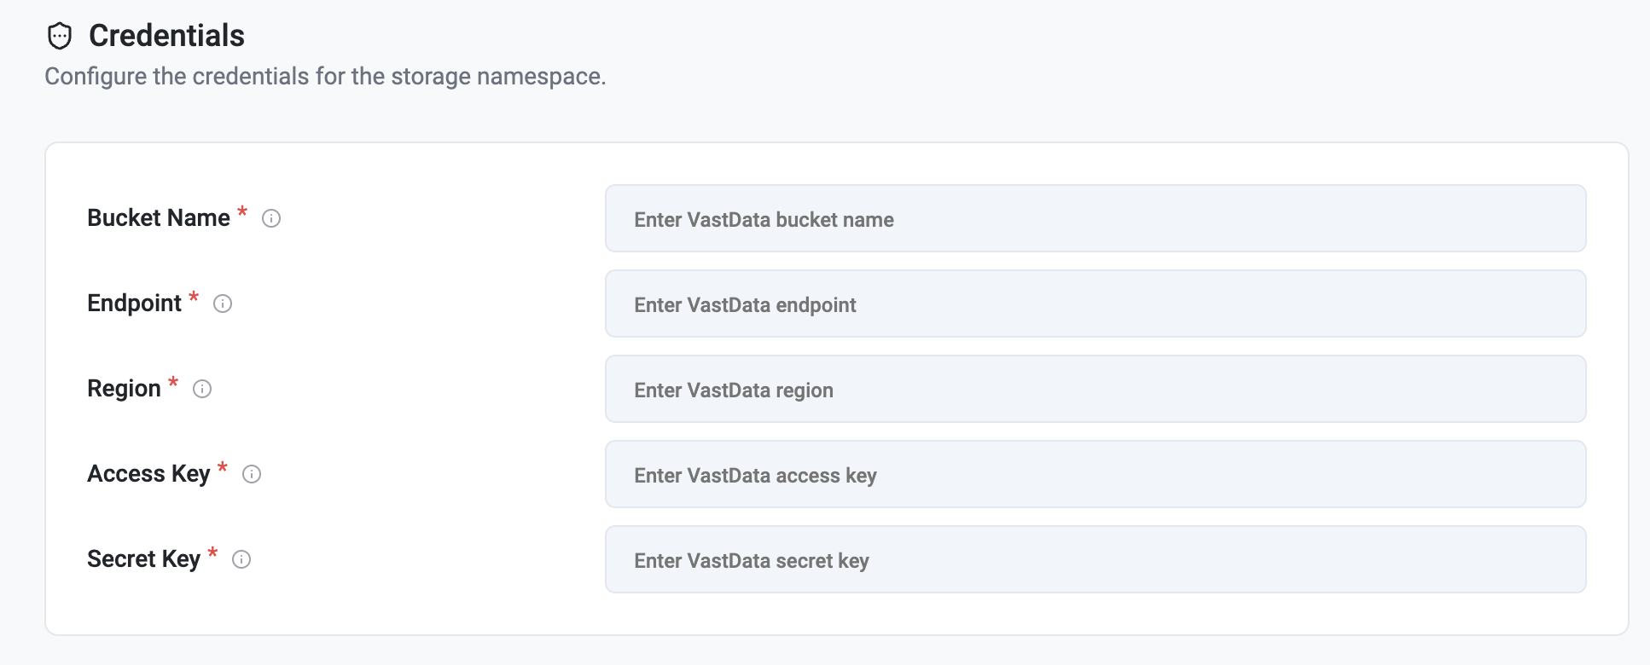Image resolution: width=1650 pixels, height=665 pixels.
Task: Click the red asterisk after Bucket Name
Action: pyautogui.click(x=242, y=211)
